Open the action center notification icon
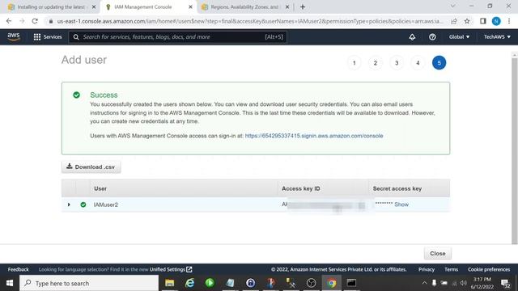The height and width of the screenshot is (291, 518). (505, 283)
